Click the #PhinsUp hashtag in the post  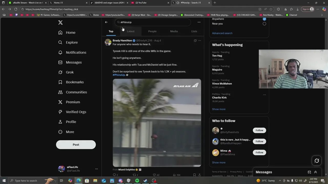[119, 75]
